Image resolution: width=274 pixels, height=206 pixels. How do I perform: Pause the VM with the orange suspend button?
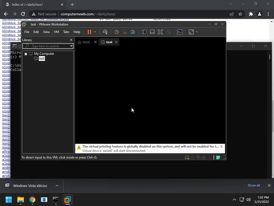pos(89,32)
